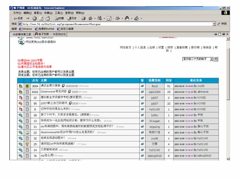The width and height of the screenshot is (239, 179).
Task: Open new-window icon for 清汉全席大菜单 thread
Action: click(x=142, y=86)
